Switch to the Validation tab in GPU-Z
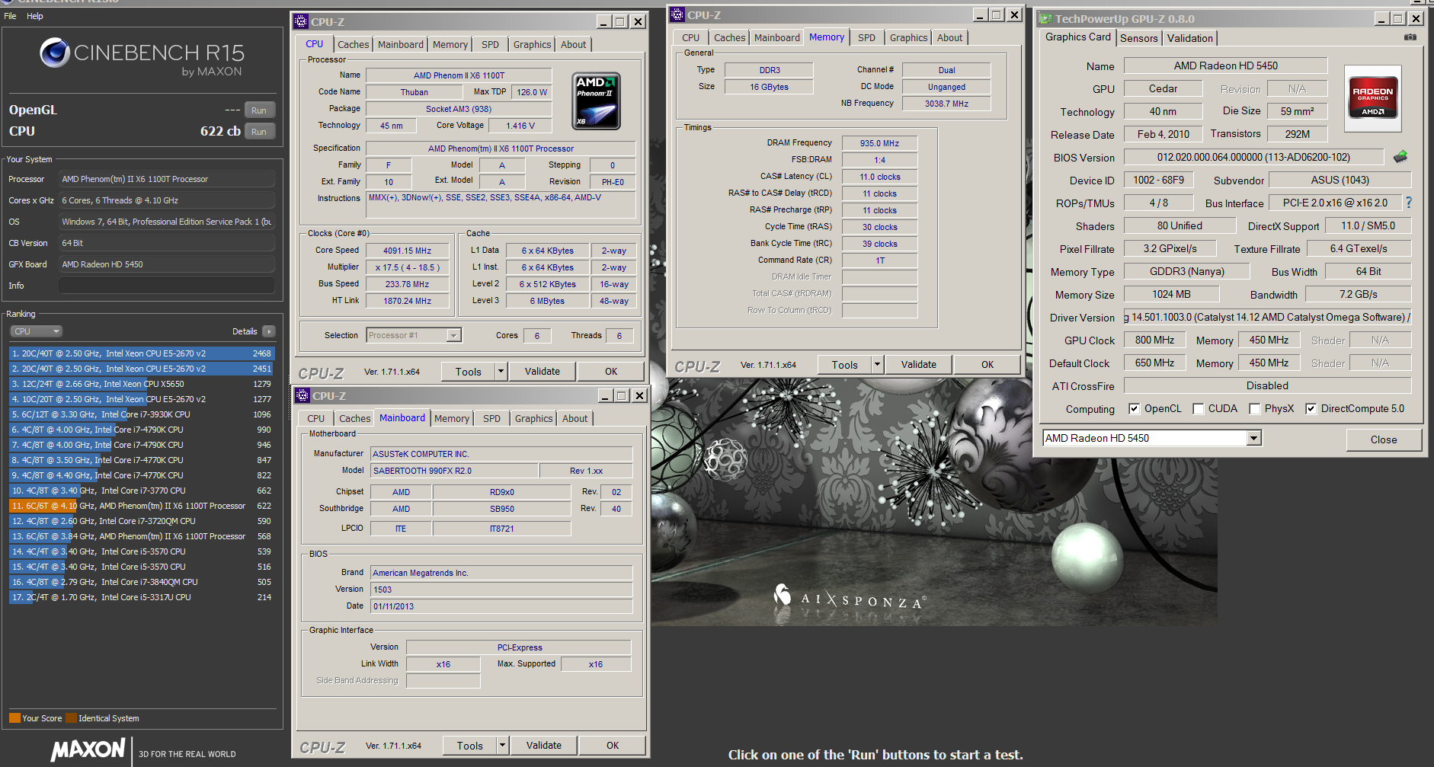 tap(1190, 38)
